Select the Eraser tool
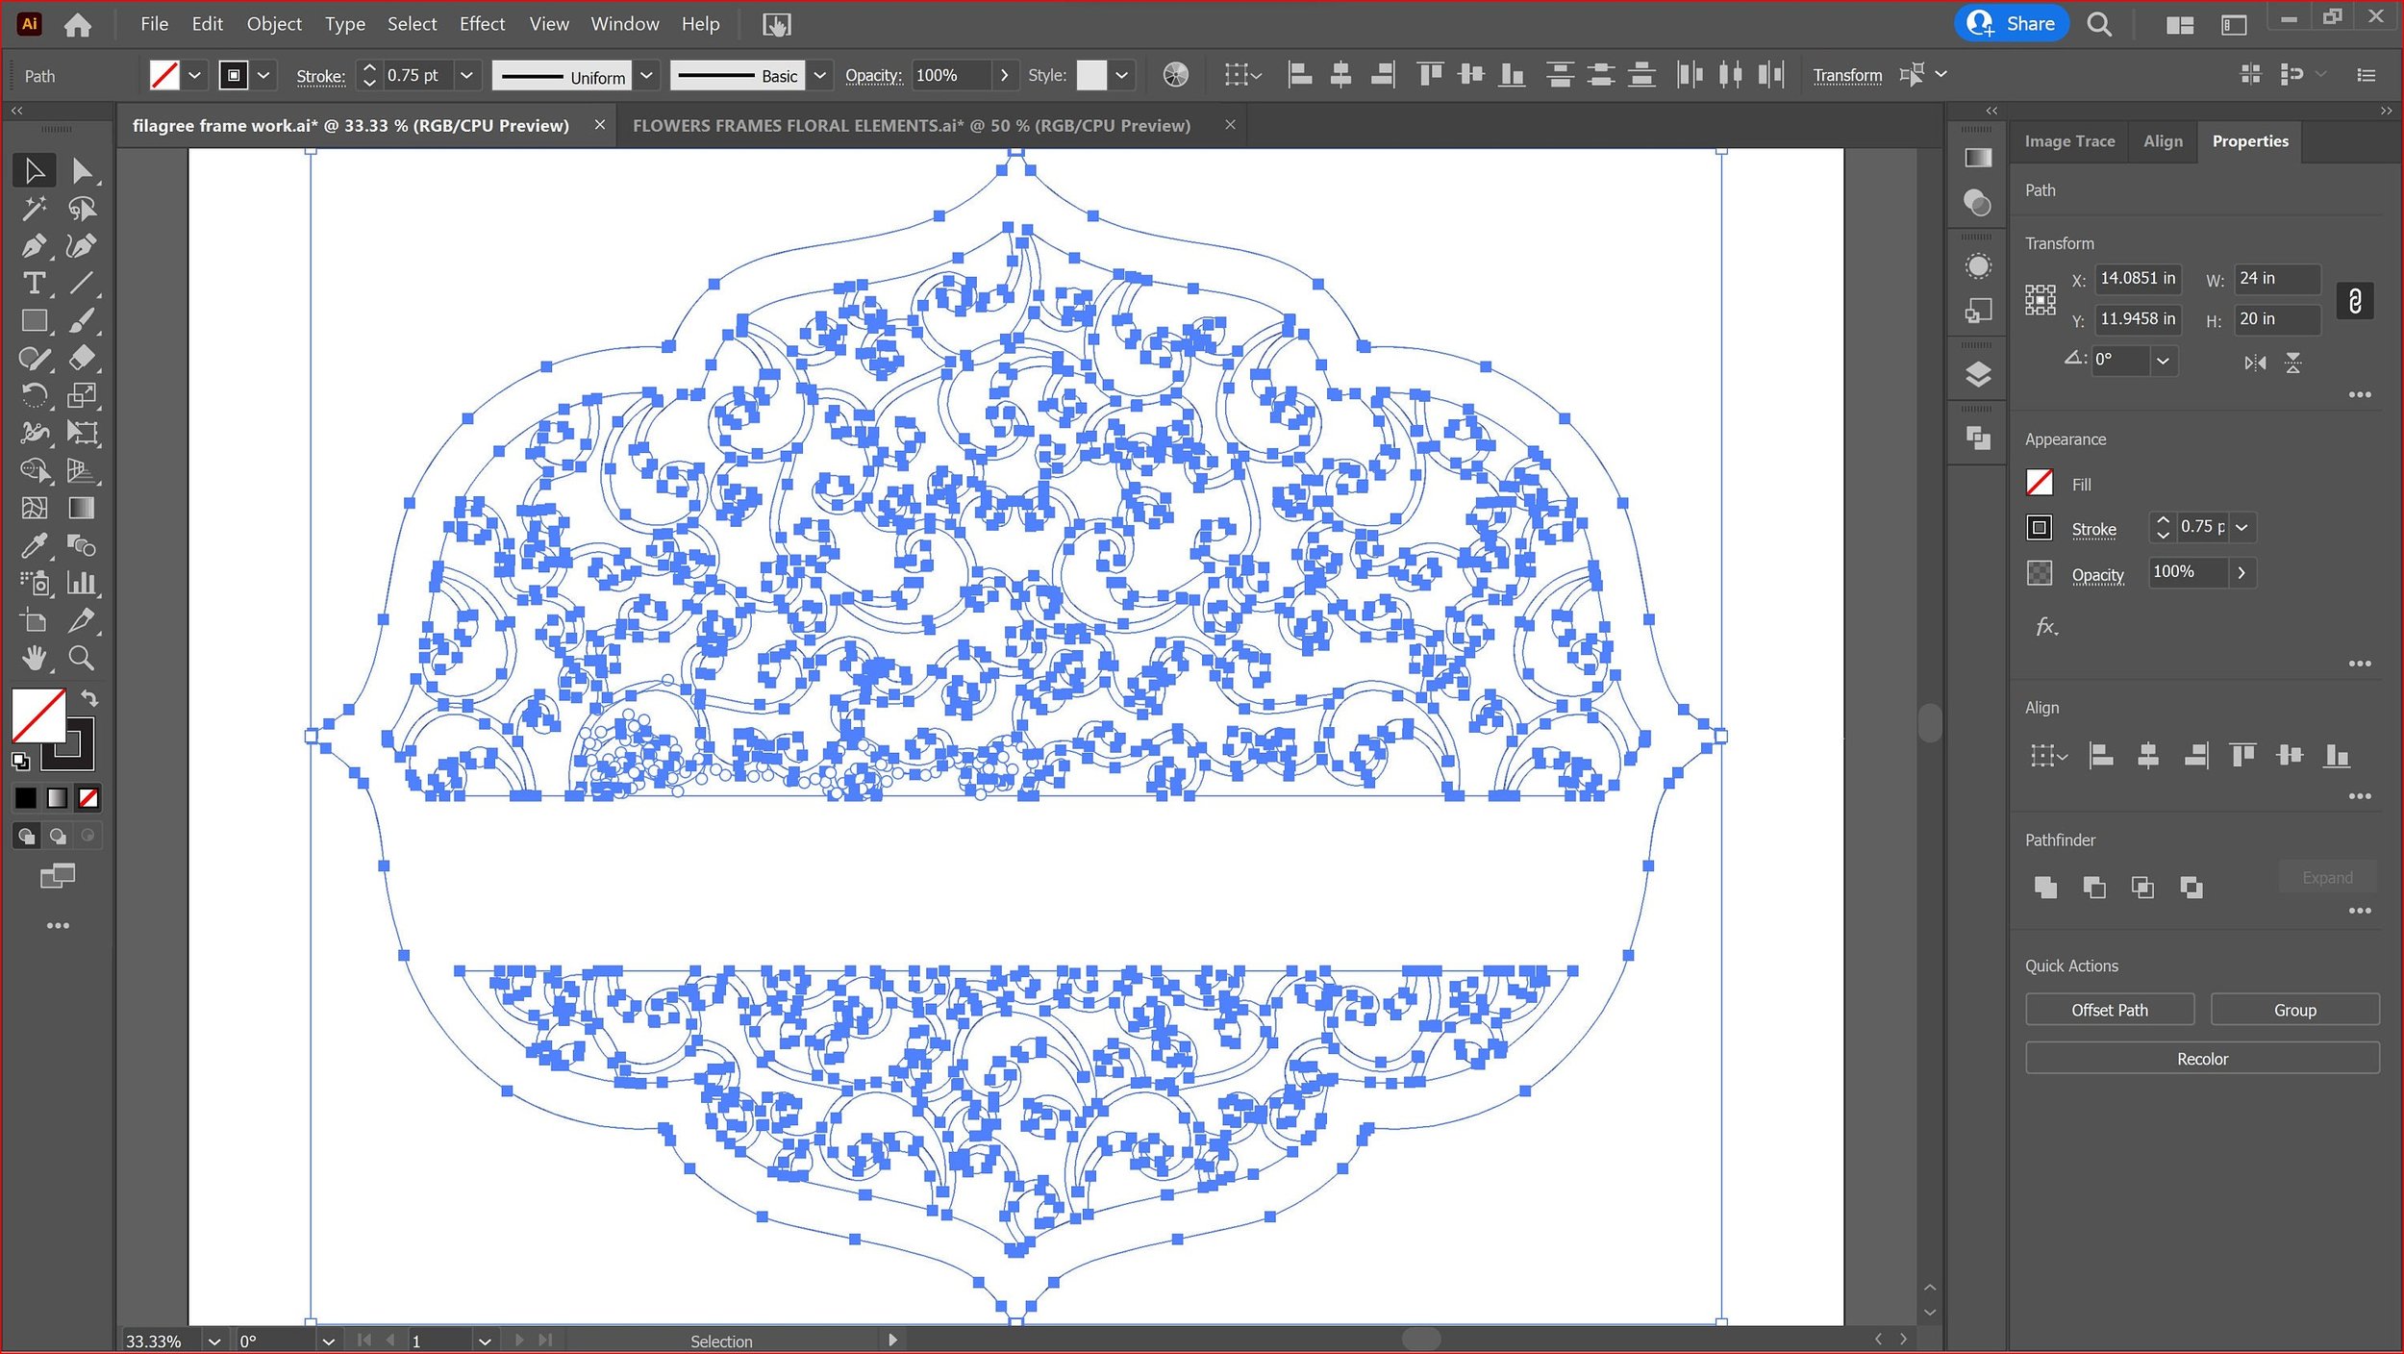This screenshot has width=2404, height=1354. [x=82, y=359]
